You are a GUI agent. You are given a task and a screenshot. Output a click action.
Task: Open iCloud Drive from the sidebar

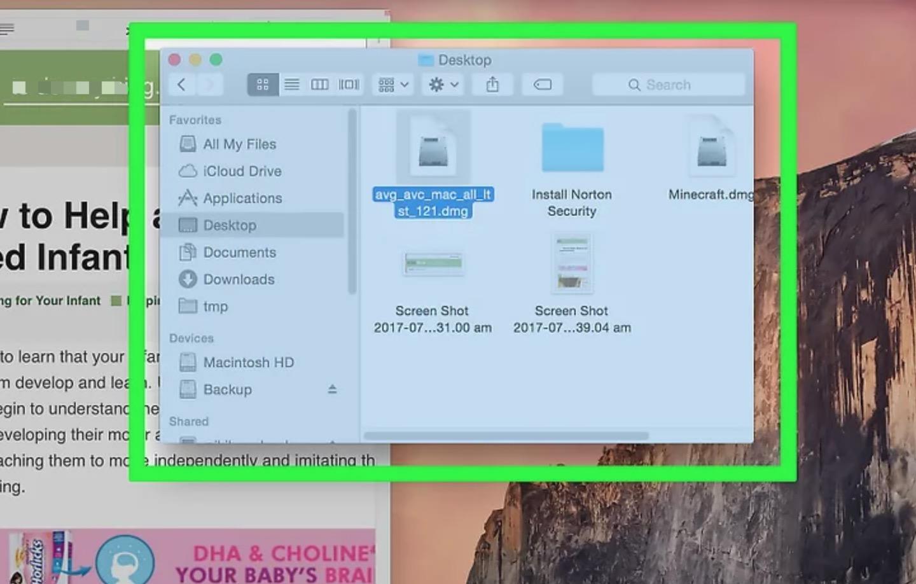click(242, 171)
